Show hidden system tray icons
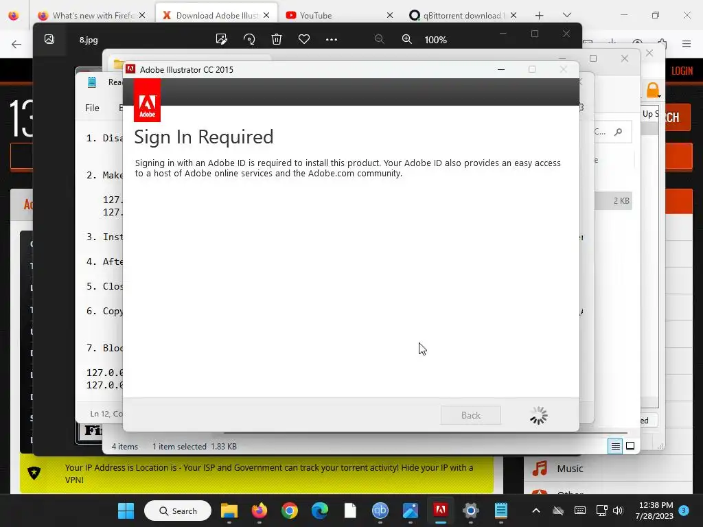The width and height of the screenshot is (703, 527). click(535, 511)
